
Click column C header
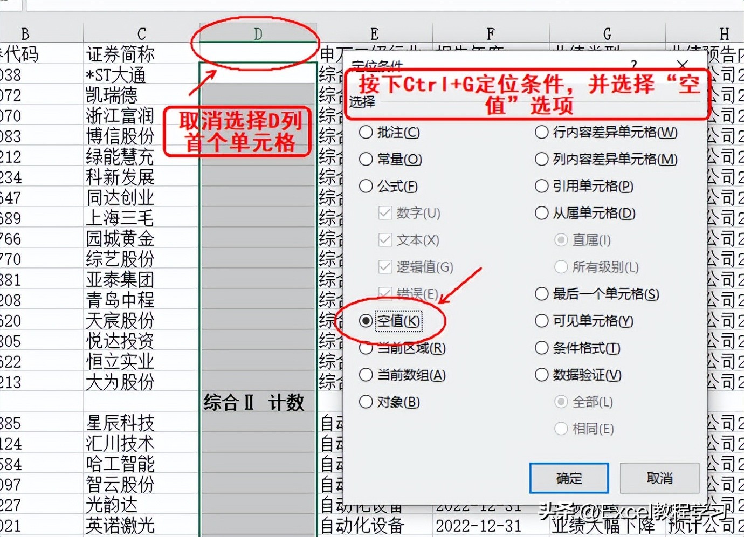tap(141, 34)
